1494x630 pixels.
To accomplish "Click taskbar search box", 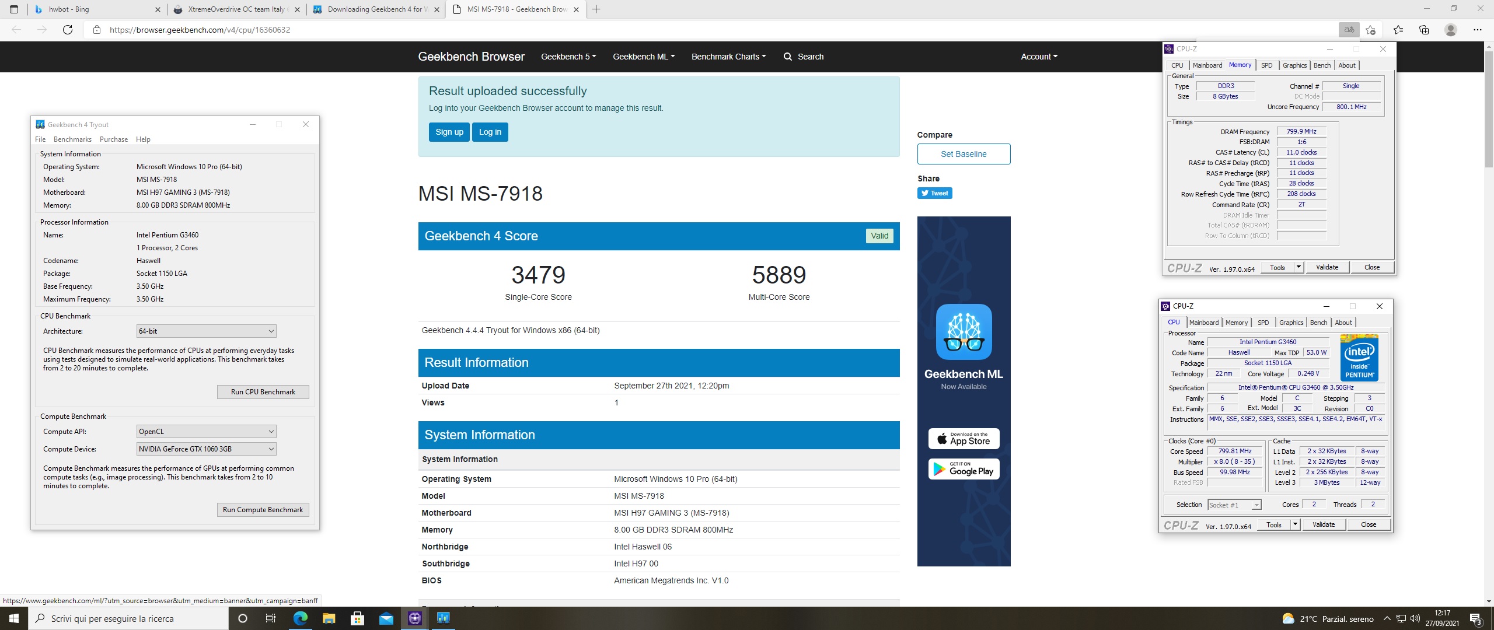I will [x=128, y=618].
